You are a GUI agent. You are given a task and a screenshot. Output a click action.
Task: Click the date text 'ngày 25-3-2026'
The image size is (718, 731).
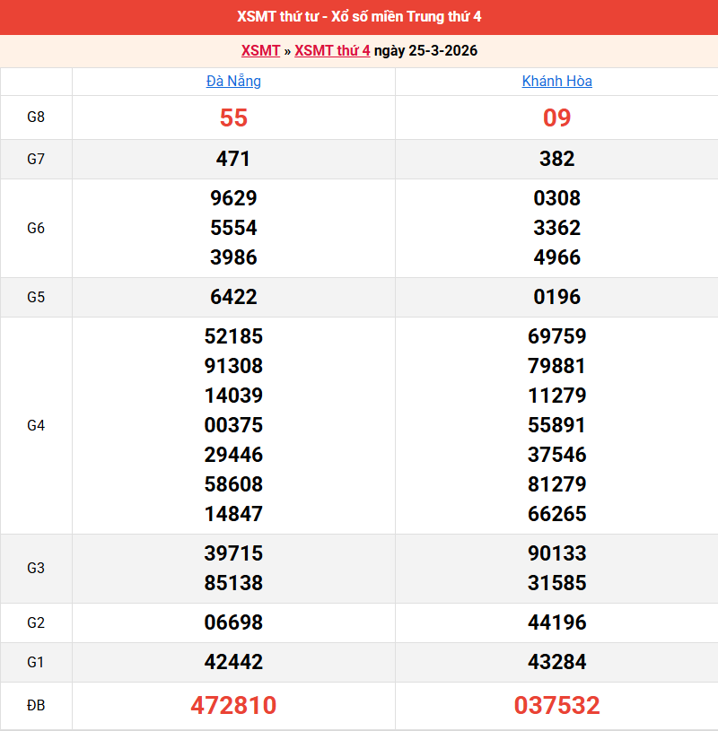425,50
